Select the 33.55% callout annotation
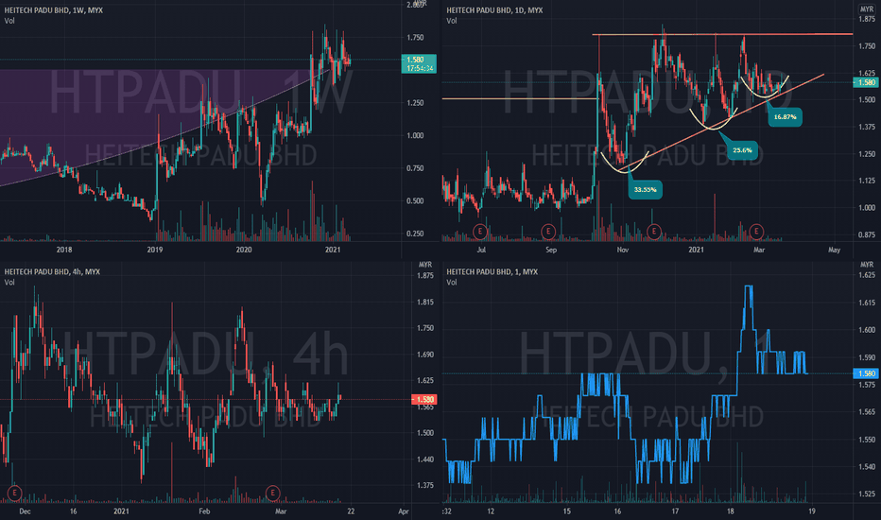 [645, 189]
